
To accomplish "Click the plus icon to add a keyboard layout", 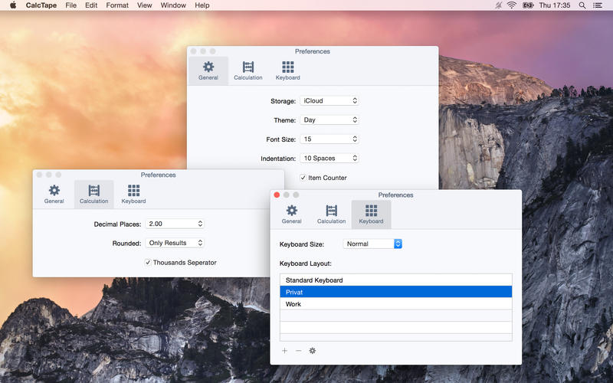I will click(x=285, y=351).
